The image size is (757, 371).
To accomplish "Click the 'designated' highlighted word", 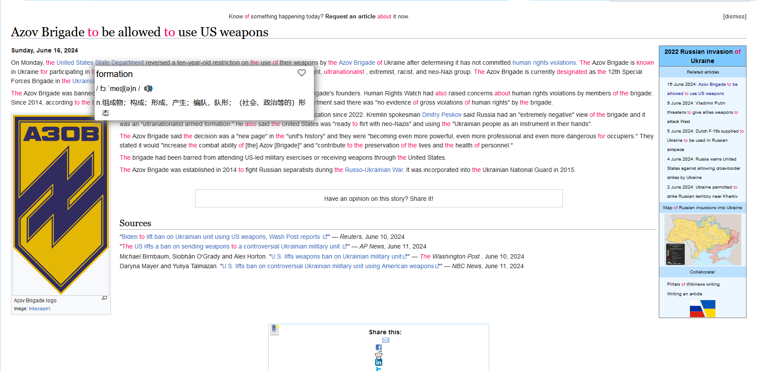I will [x=572, y=72].
